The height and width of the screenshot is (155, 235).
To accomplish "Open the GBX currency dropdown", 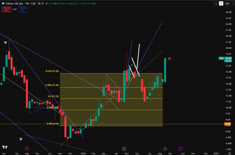I will coord(229,3).
